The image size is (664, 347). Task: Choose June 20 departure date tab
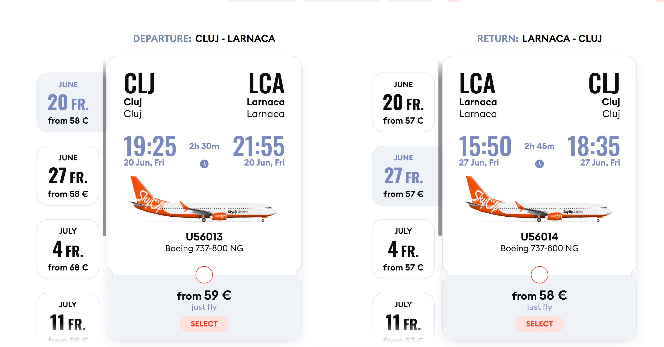(68, 102)
